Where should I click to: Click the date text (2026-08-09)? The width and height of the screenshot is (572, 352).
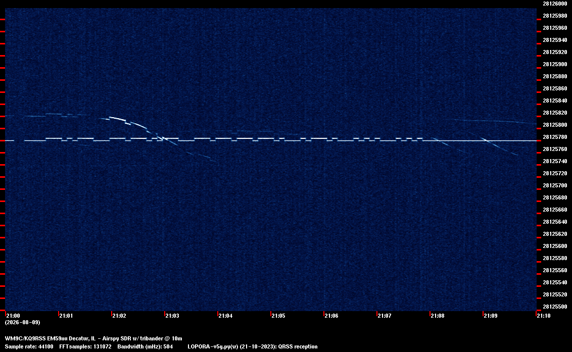(x=23, y=322)
